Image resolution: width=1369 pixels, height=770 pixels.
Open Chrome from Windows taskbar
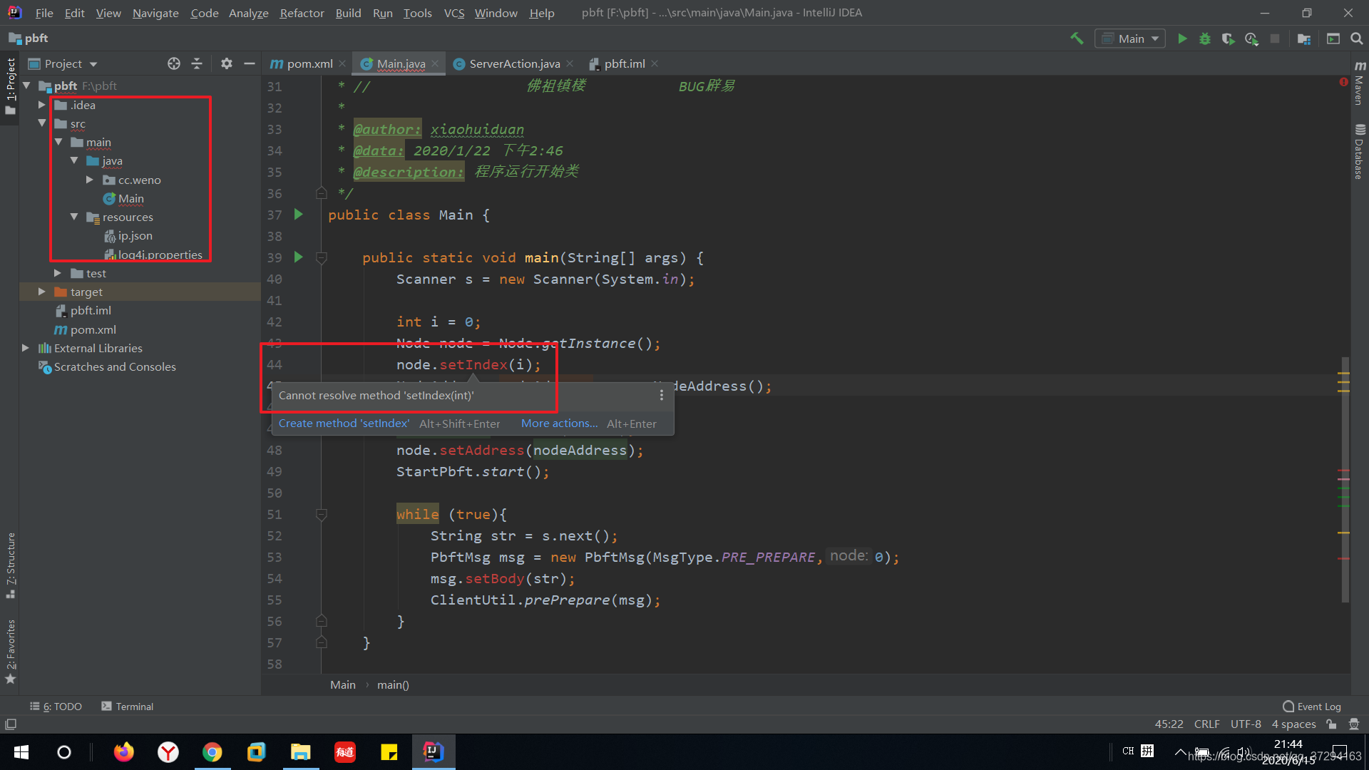[212, 752]
